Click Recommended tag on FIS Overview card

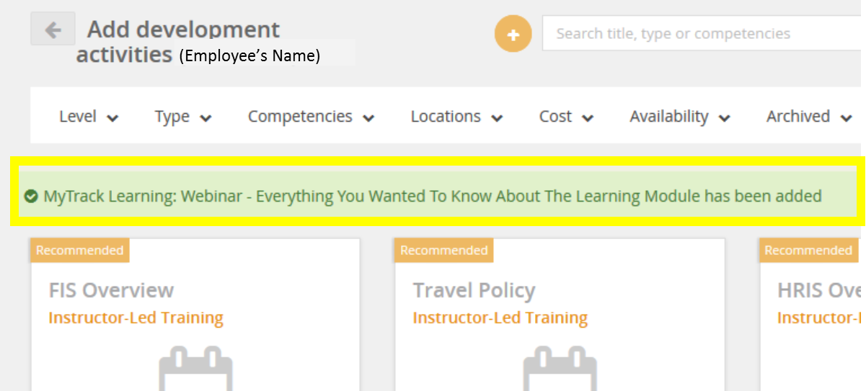point(80,251)
